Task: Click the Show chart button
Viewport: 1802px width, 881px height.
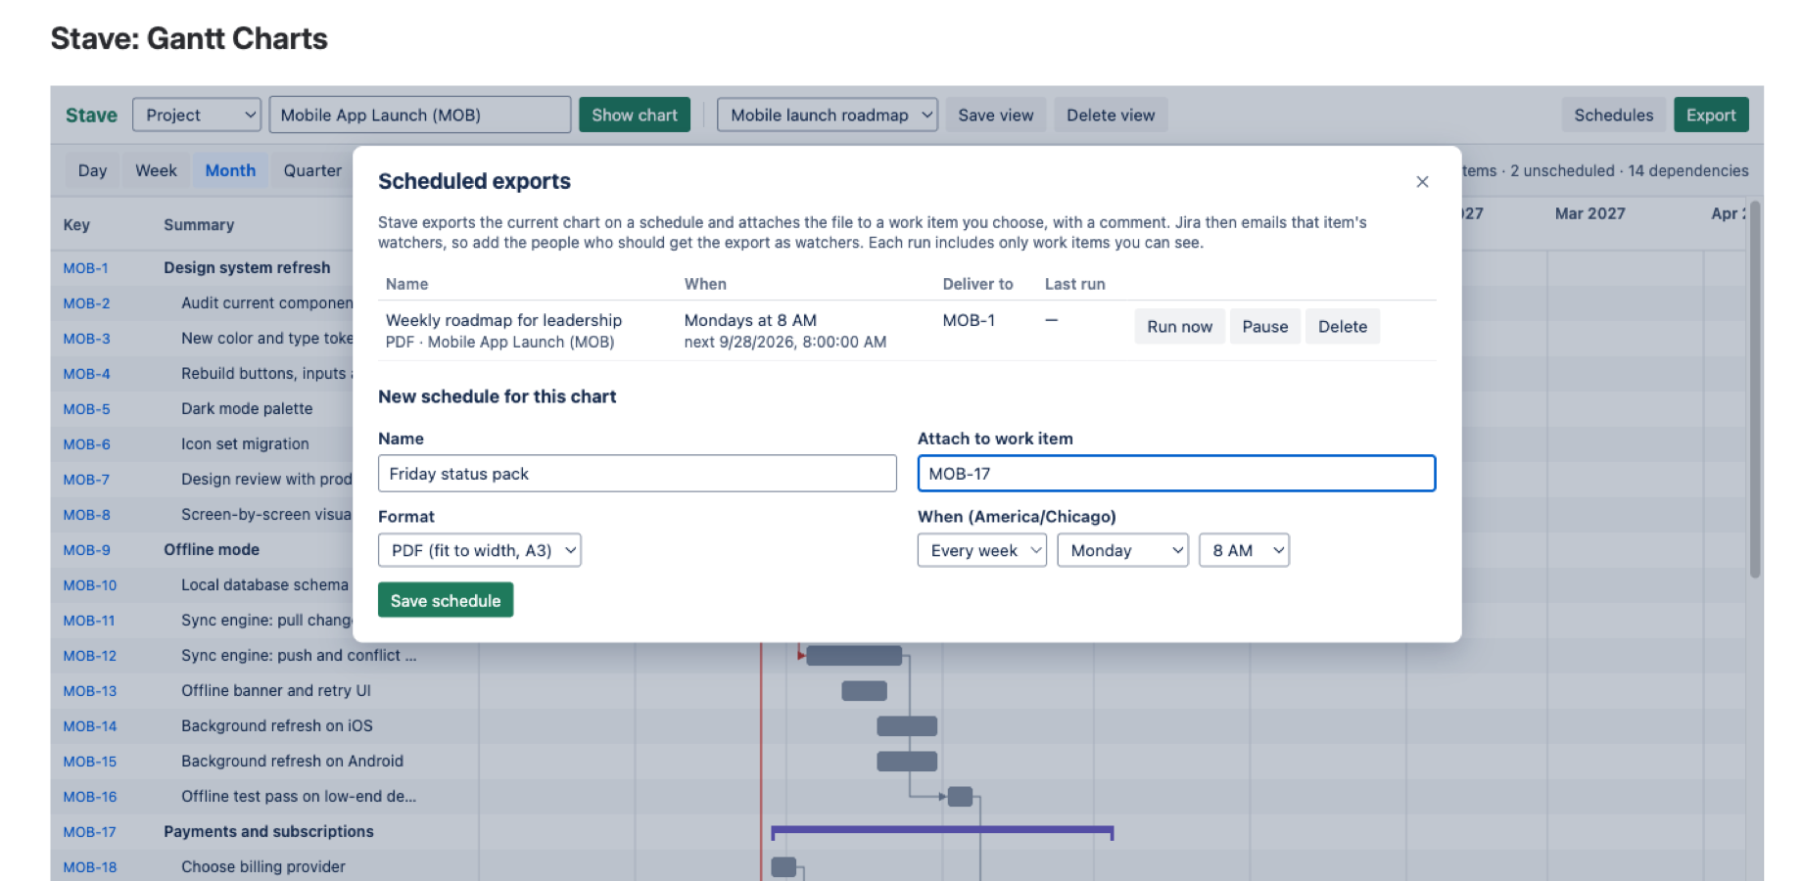Action: 635,115
